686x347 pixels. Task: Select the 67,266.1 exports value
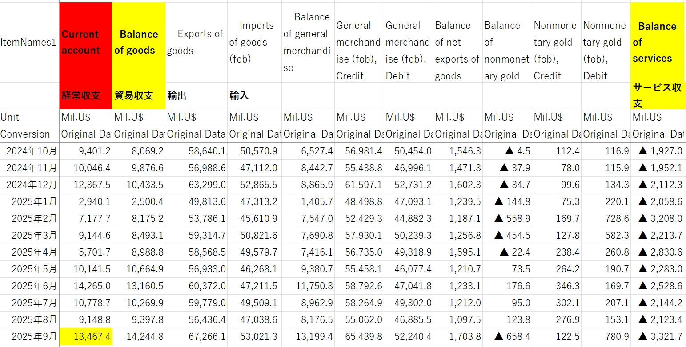[x=196, y=337]
